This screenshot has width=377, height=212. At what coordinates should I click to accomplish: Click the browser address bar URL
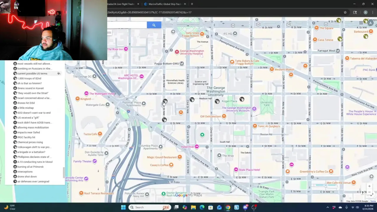pos(149,12)
